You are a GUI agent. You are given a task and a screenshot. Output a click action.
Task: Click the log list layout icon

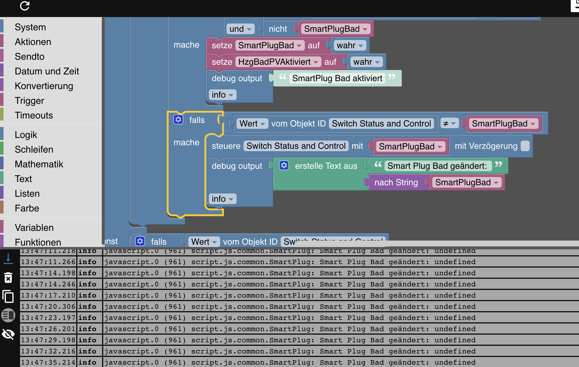[x=8, y=315]
